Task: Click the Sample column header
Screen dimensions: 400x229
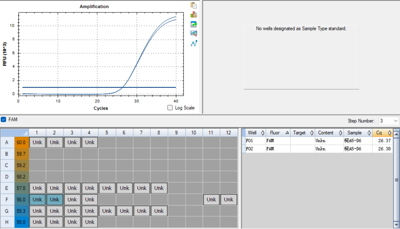Action: [x=357, y=133]
